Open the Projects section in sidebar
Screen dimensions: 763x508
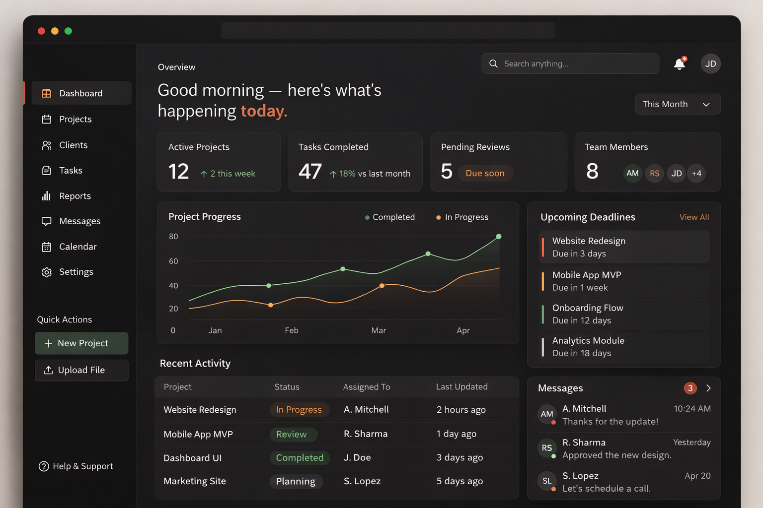pos(75,119)
